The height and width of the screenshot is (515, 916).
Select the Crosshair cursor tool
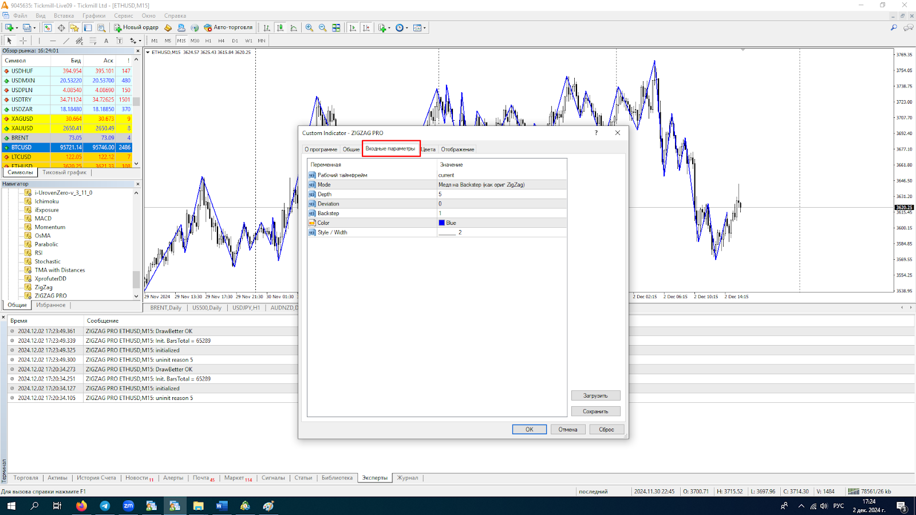tap(23, 41)
